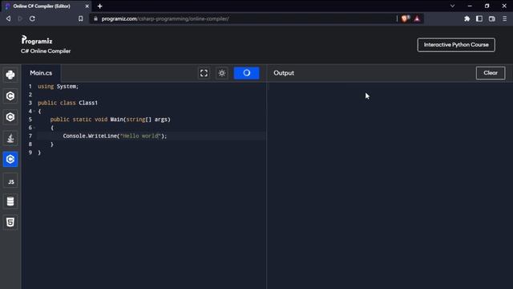Screen dimensions: 513x289
Task: Open the JS compiler from the sidebar
Action: click(x=10, y=181)
